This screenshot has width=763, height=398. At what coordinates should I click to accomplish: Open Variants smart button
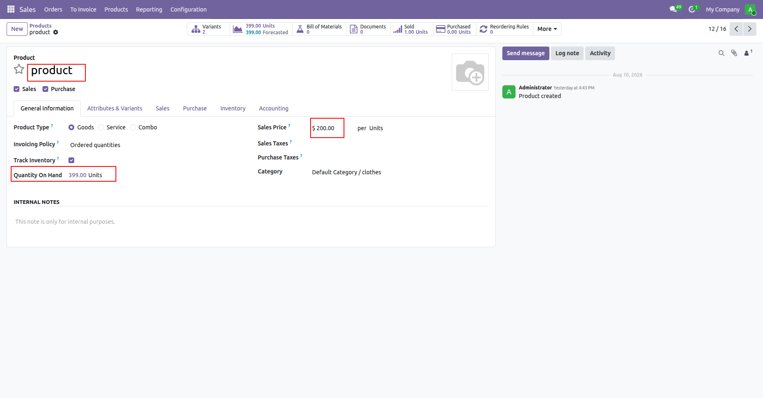tap(208, 29)
